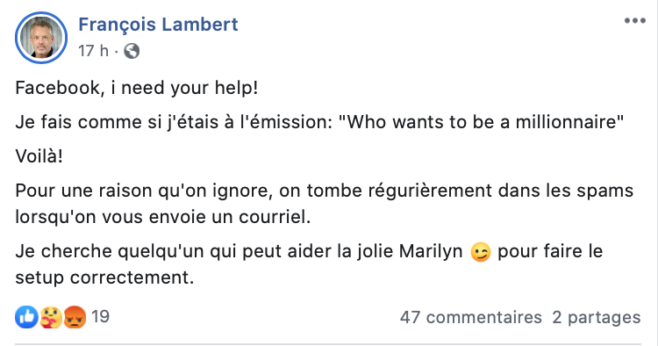Click the angry face reaction icon

(75, 317)
